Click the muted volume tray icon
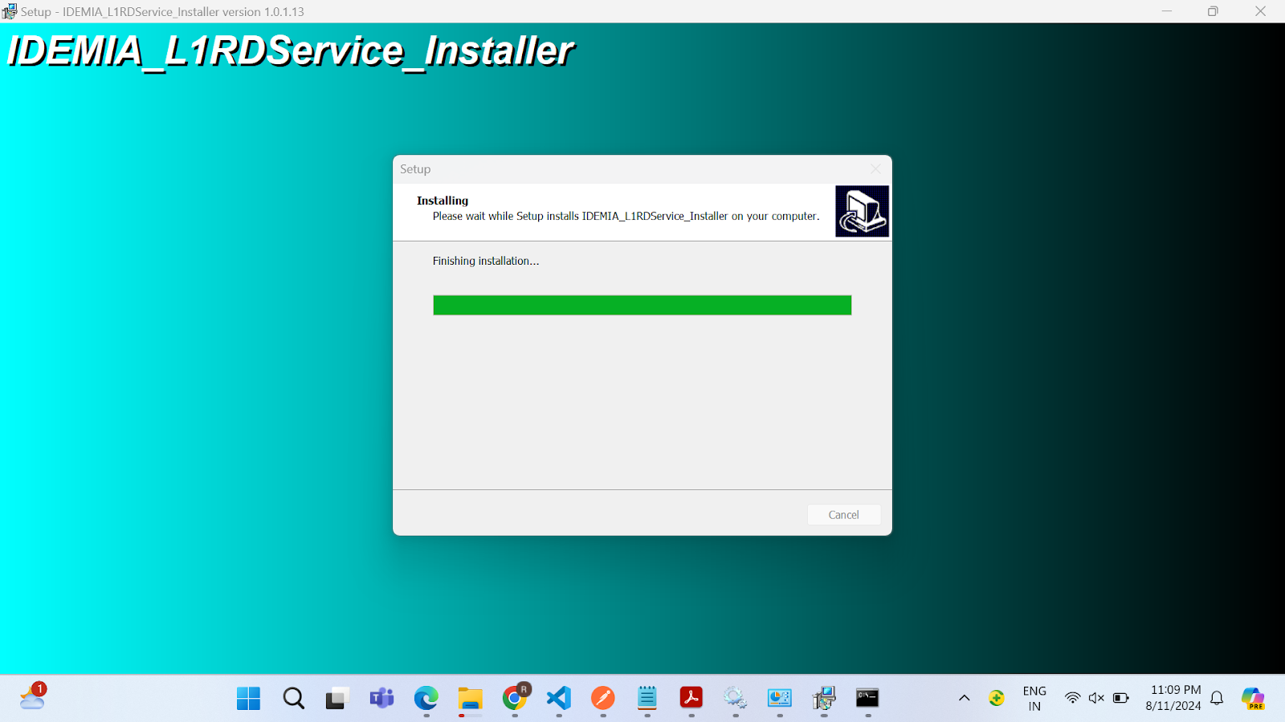The height and width of the screenshot is (722, 1285). (1096, 699)
